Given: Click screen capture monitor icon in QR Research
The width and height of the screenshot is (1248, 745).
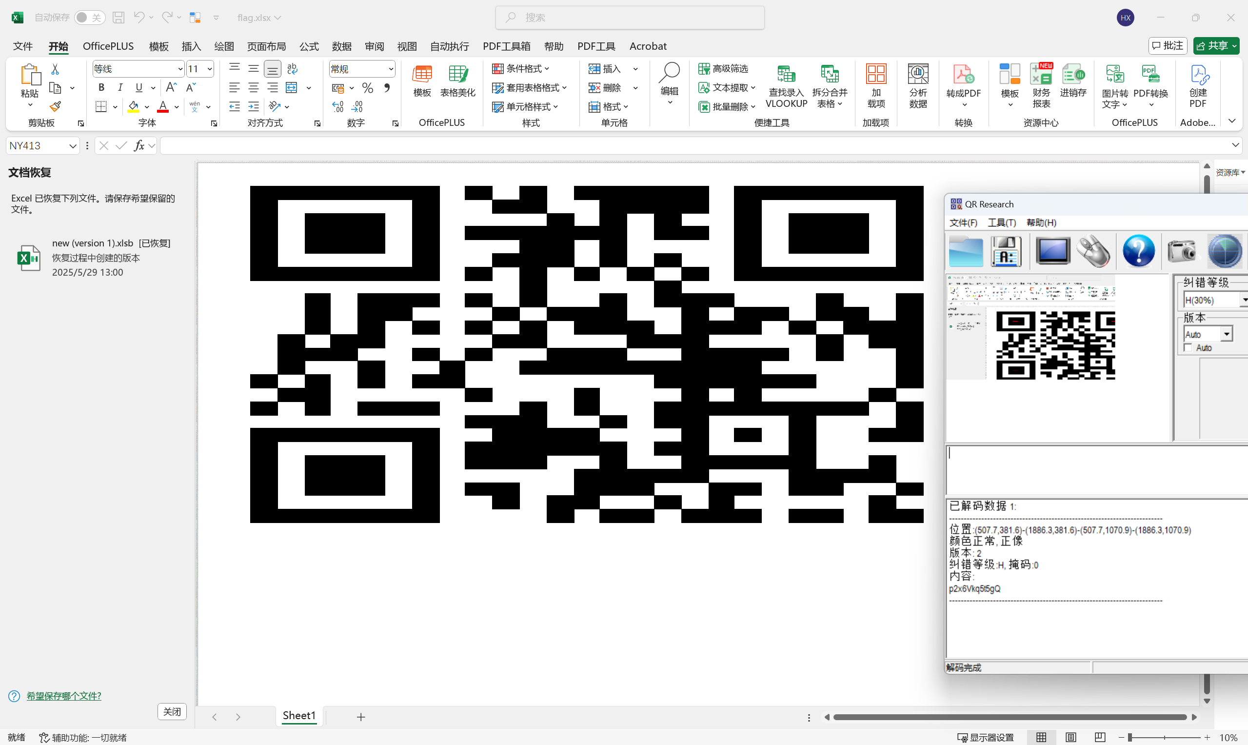Looking at the screenshot, I should click(1053, 252).
